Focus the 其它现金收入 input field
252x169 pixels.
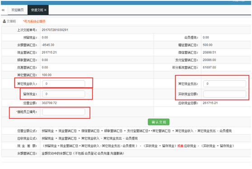pos(64,84)
